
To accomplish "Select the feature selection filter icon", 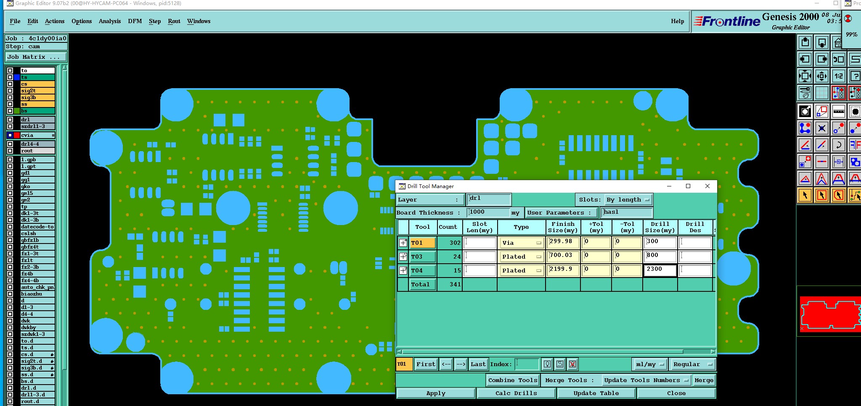I will tap(855, 111).
